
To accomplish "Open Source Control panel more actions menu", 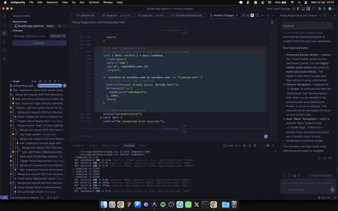I will point(65,16).
